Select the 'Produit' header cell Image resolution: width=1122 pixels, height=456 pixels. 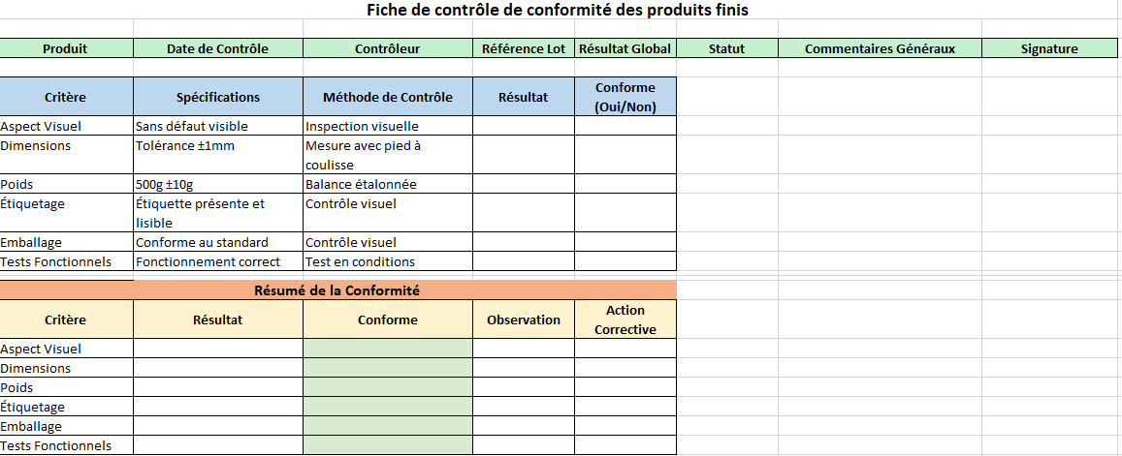tap(66, 48)
